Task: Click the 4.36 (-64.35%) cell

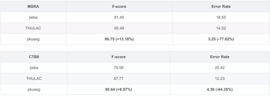Action: pyautogui.click(x=220, y=89)
